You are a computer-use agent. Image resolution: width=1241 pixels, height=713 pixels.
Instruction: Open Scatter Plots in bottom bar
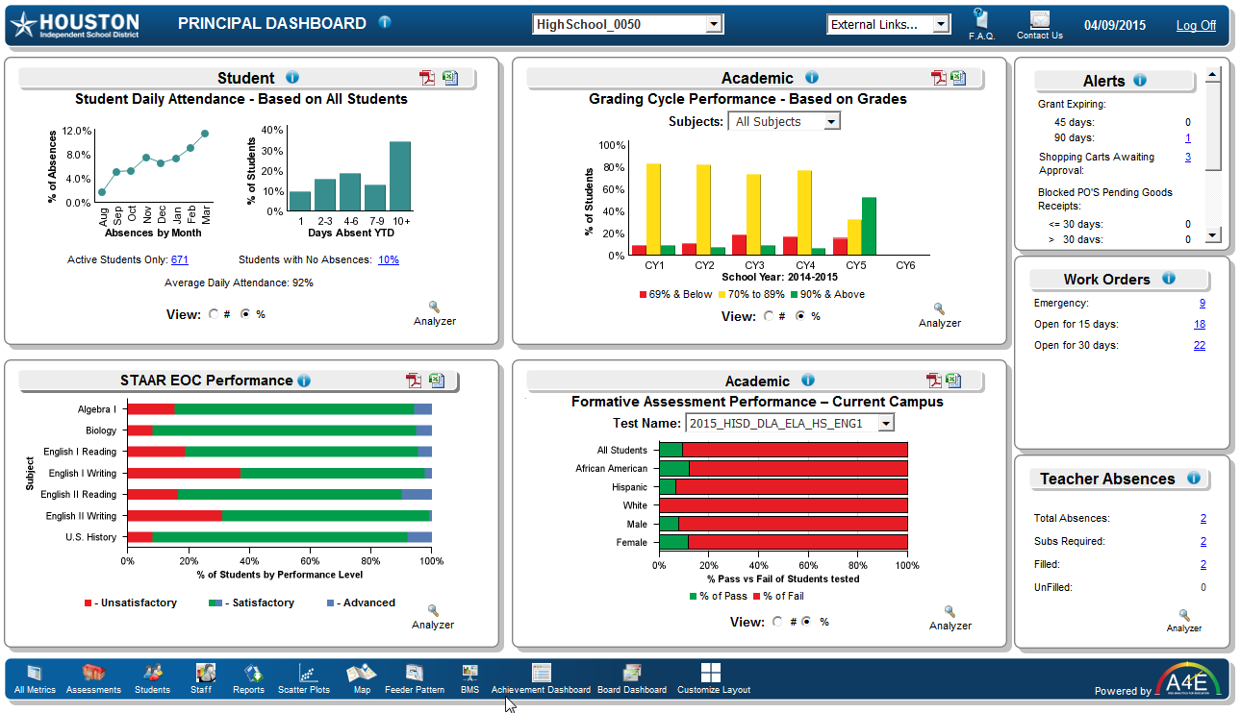304,679
